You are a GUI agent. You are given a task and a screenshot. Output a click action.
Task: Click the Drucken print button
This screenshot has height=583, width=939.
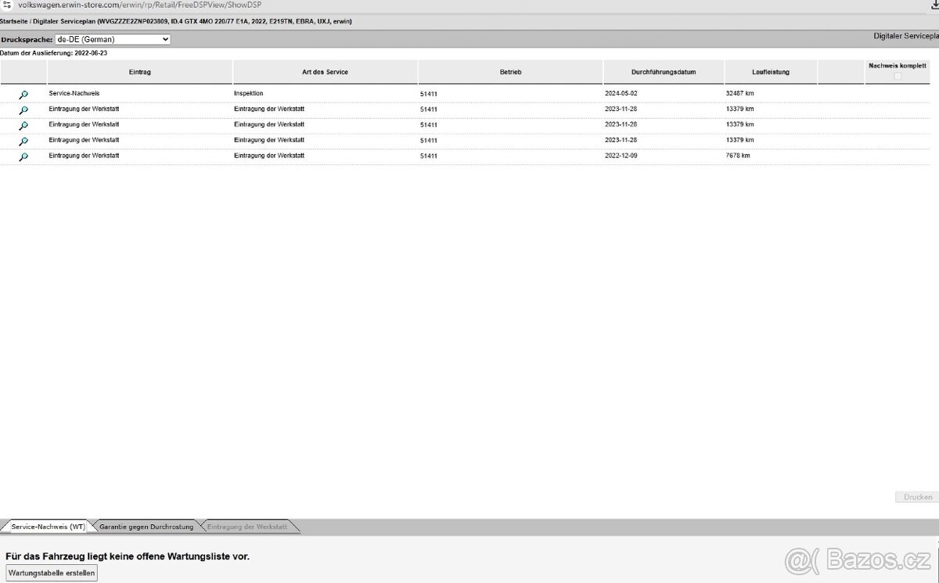pyautogui.click(x=917, y=497)
